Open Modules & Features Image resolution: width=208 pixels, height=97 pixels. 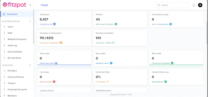[x=17, y=39]
